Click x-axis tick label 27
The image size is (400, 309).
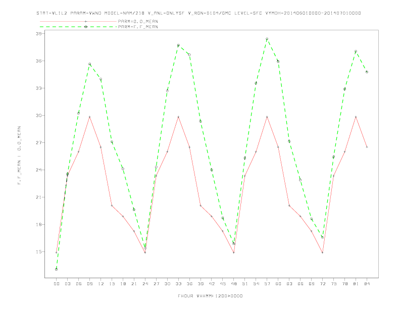pos(156,284)
